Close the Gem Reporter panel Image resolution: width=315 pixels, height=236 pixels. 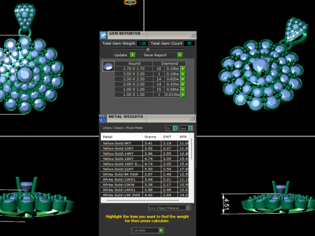(x=193, y=35)
